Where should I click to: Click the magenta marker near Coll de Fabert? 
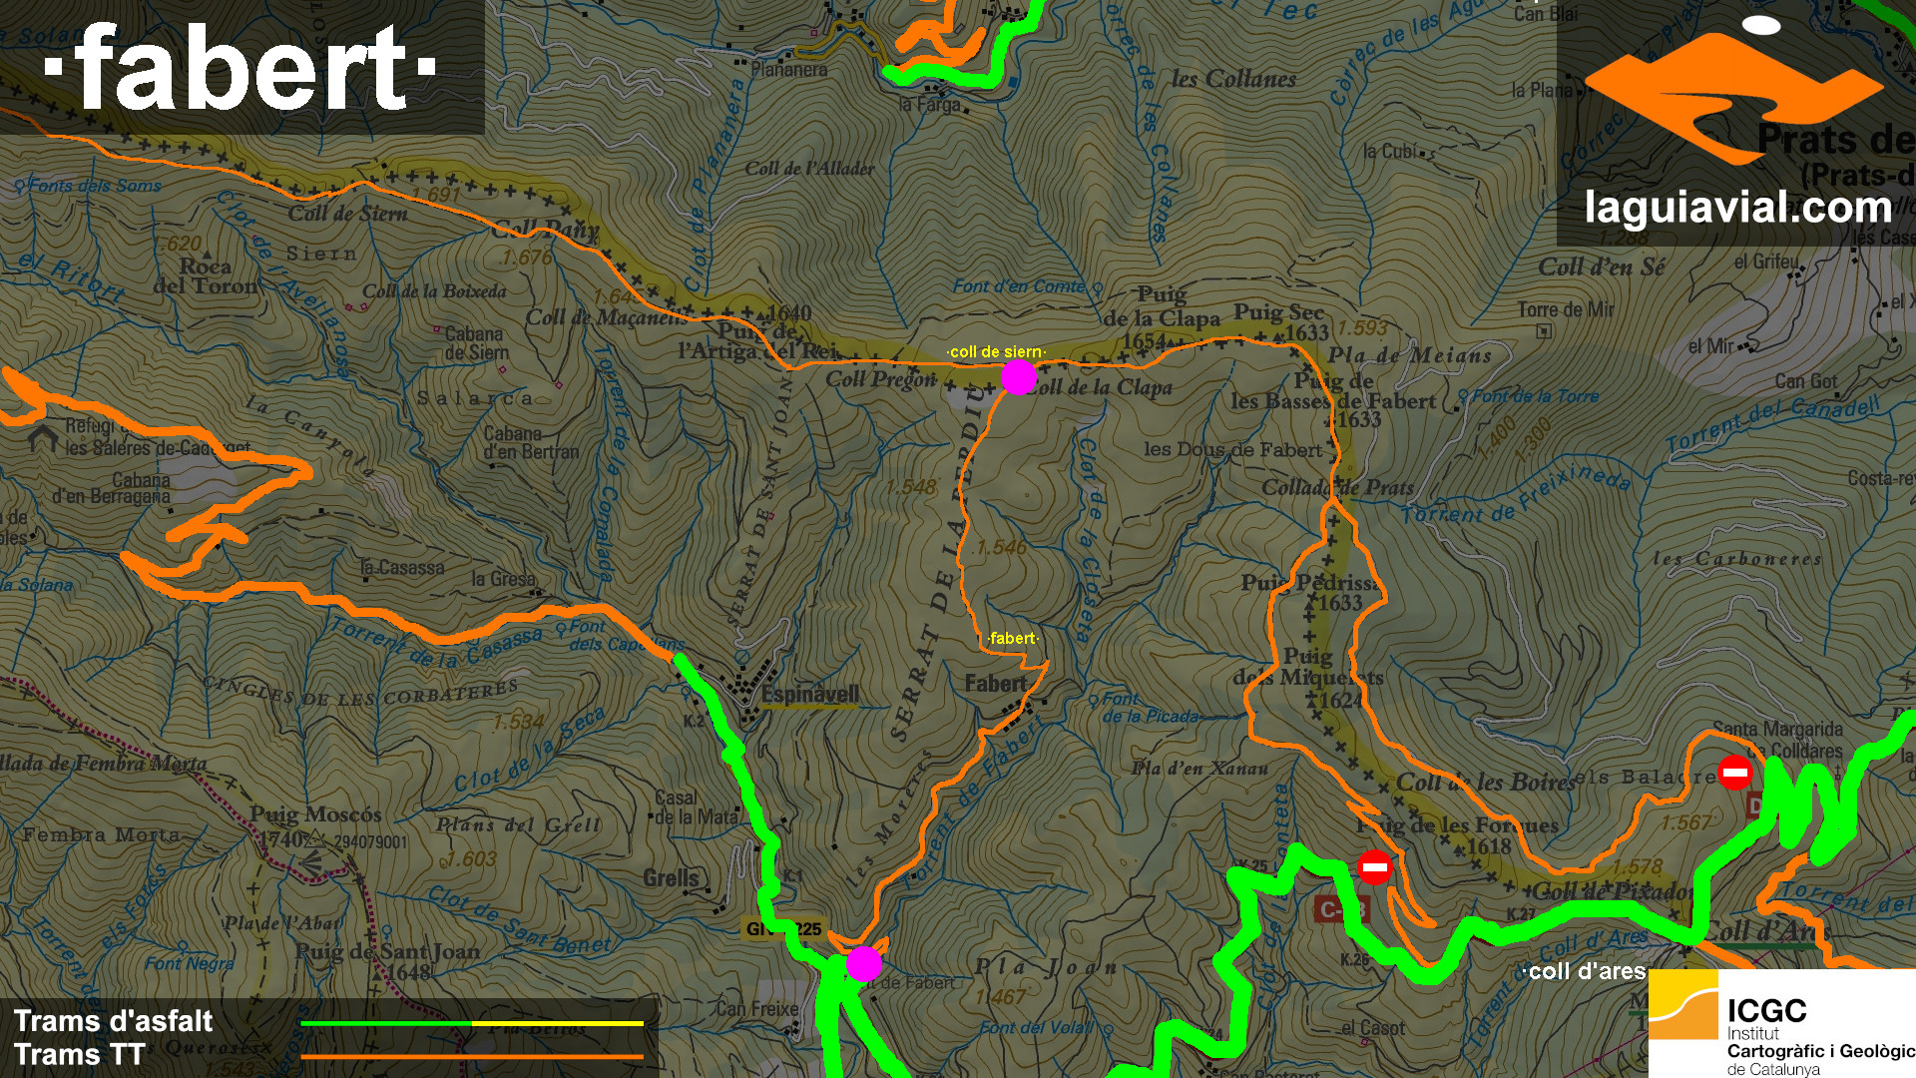(864, 963)
